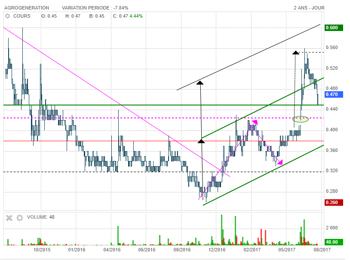
Task: Click the 0.320 price axis label
Action: [x=332, y=170]
